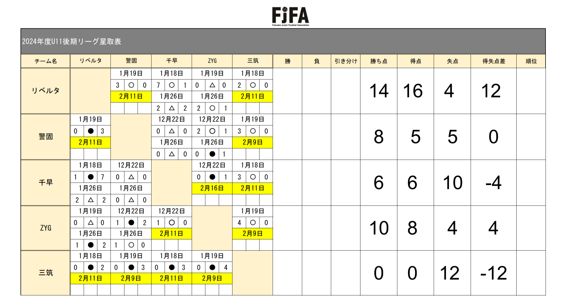Click the 2024年度U11後期リーグ星取表 title banner

[x=72, y=41]
